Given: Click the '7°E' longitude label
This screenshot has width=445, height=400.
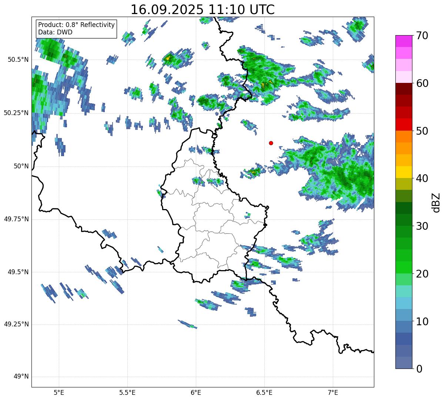Looking at the screenshot, I should pos(333,392).
